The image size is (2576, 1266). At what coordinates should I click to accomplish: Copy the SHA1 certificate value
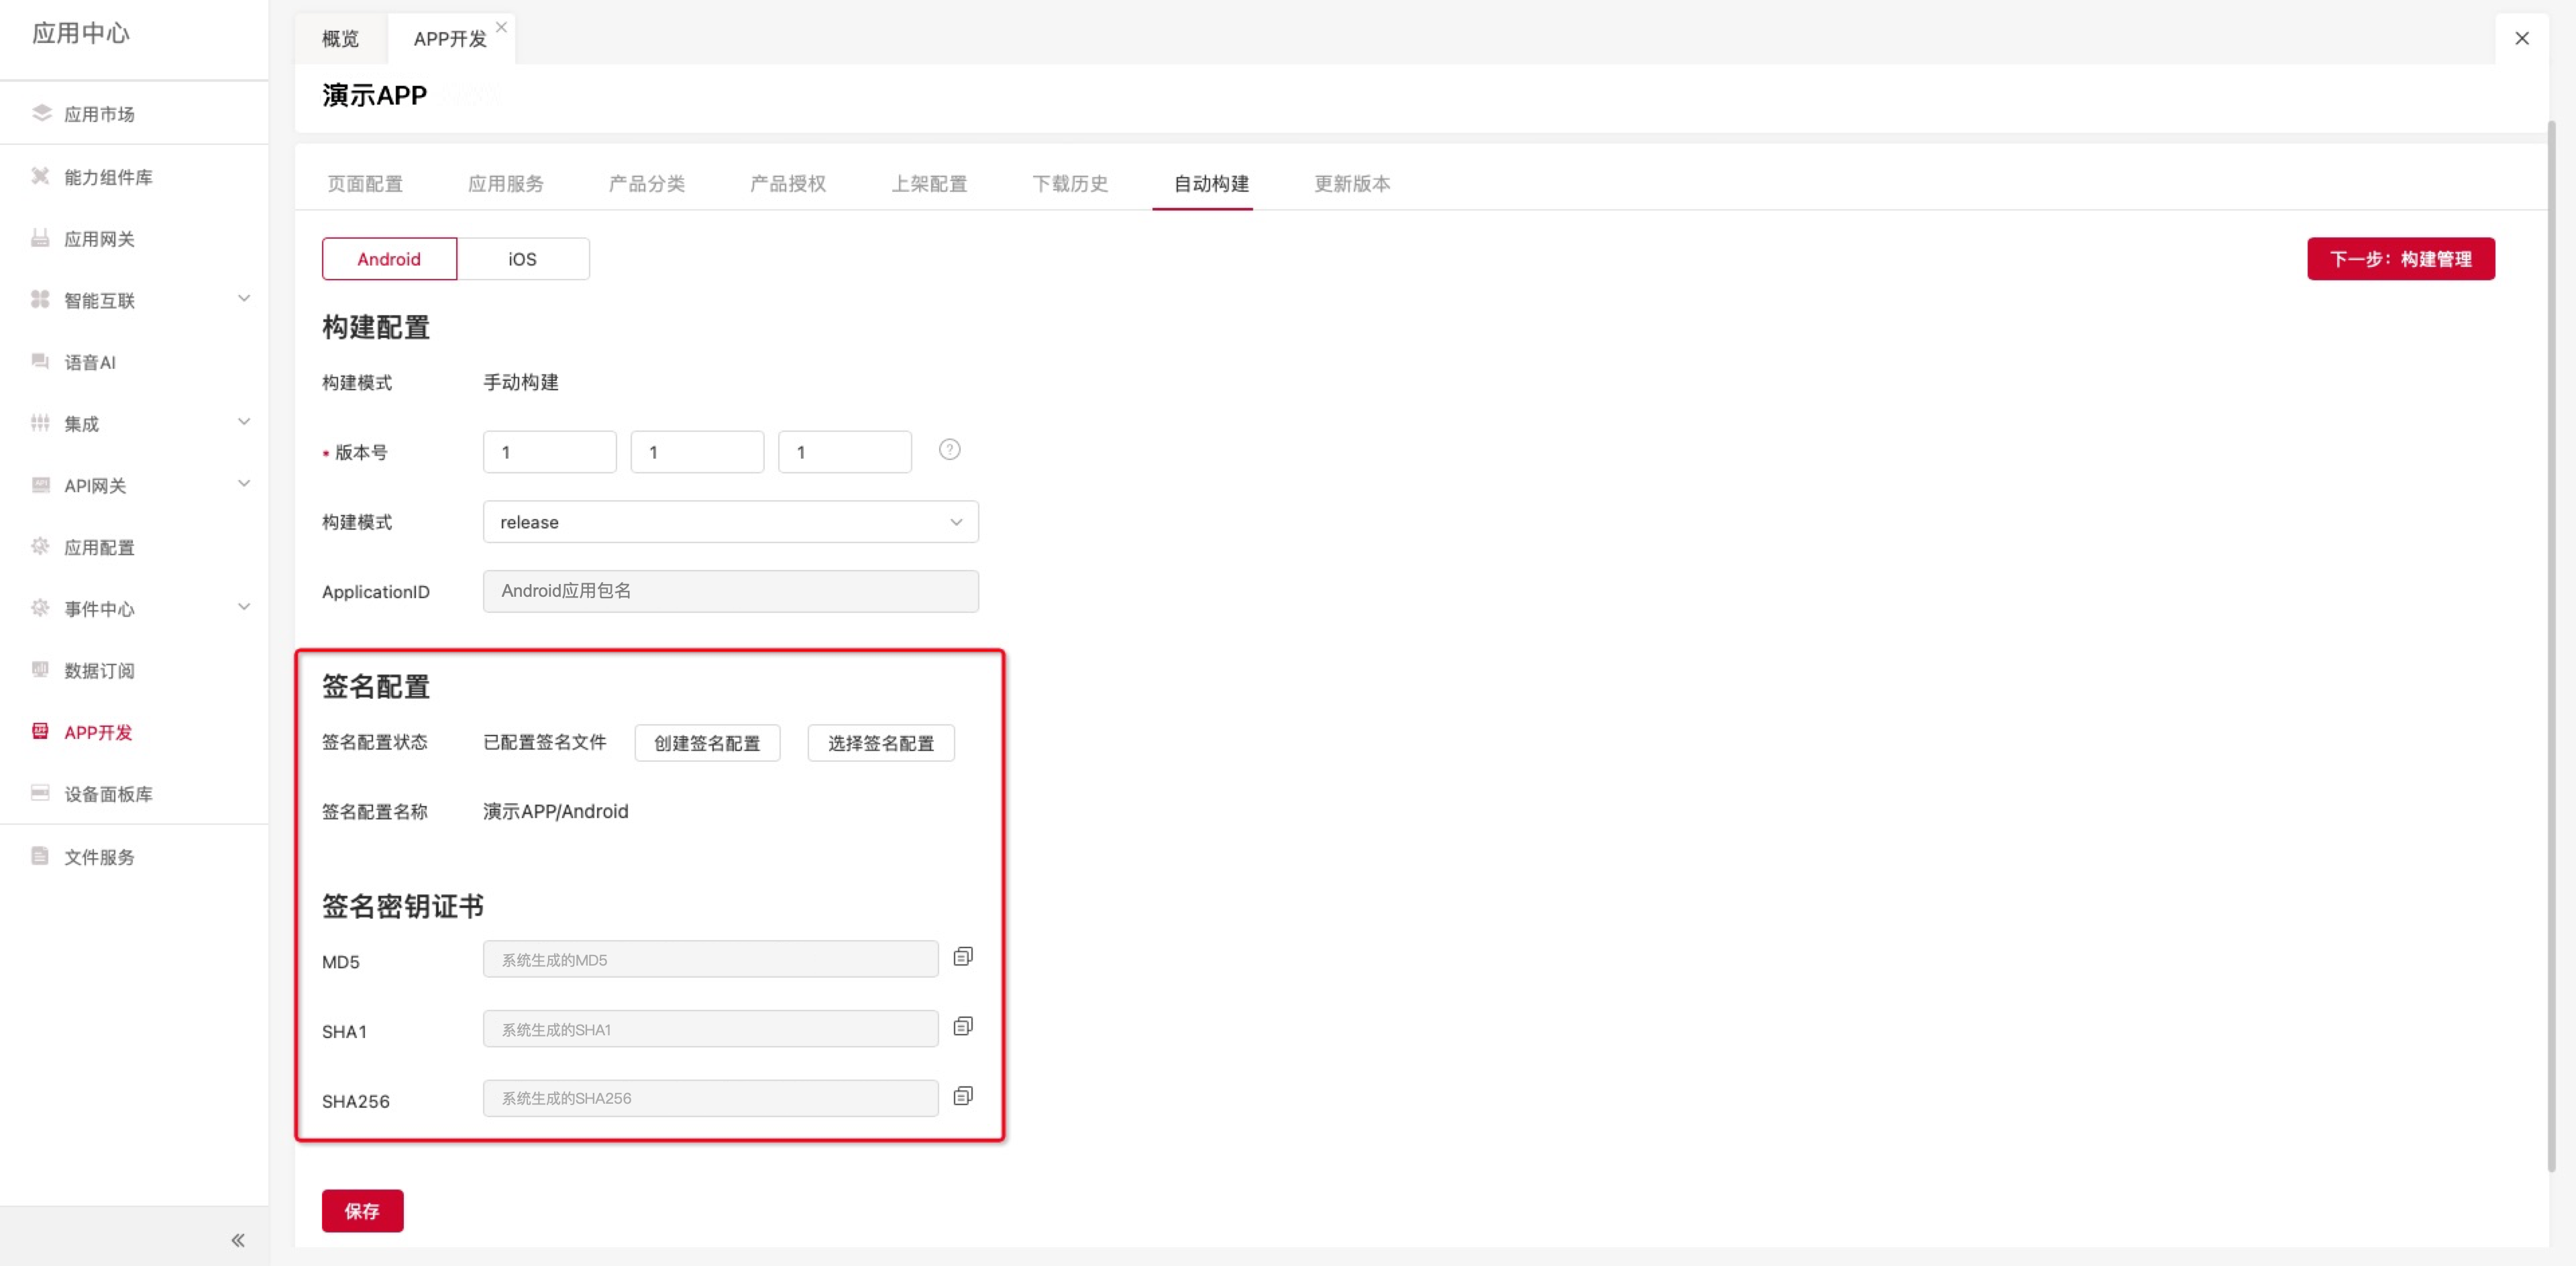coord(962,1026)
